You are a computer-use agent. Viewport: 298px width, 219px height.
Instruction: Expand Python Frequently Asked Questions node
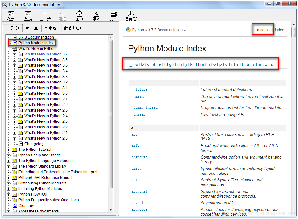(x=8, y=200)
